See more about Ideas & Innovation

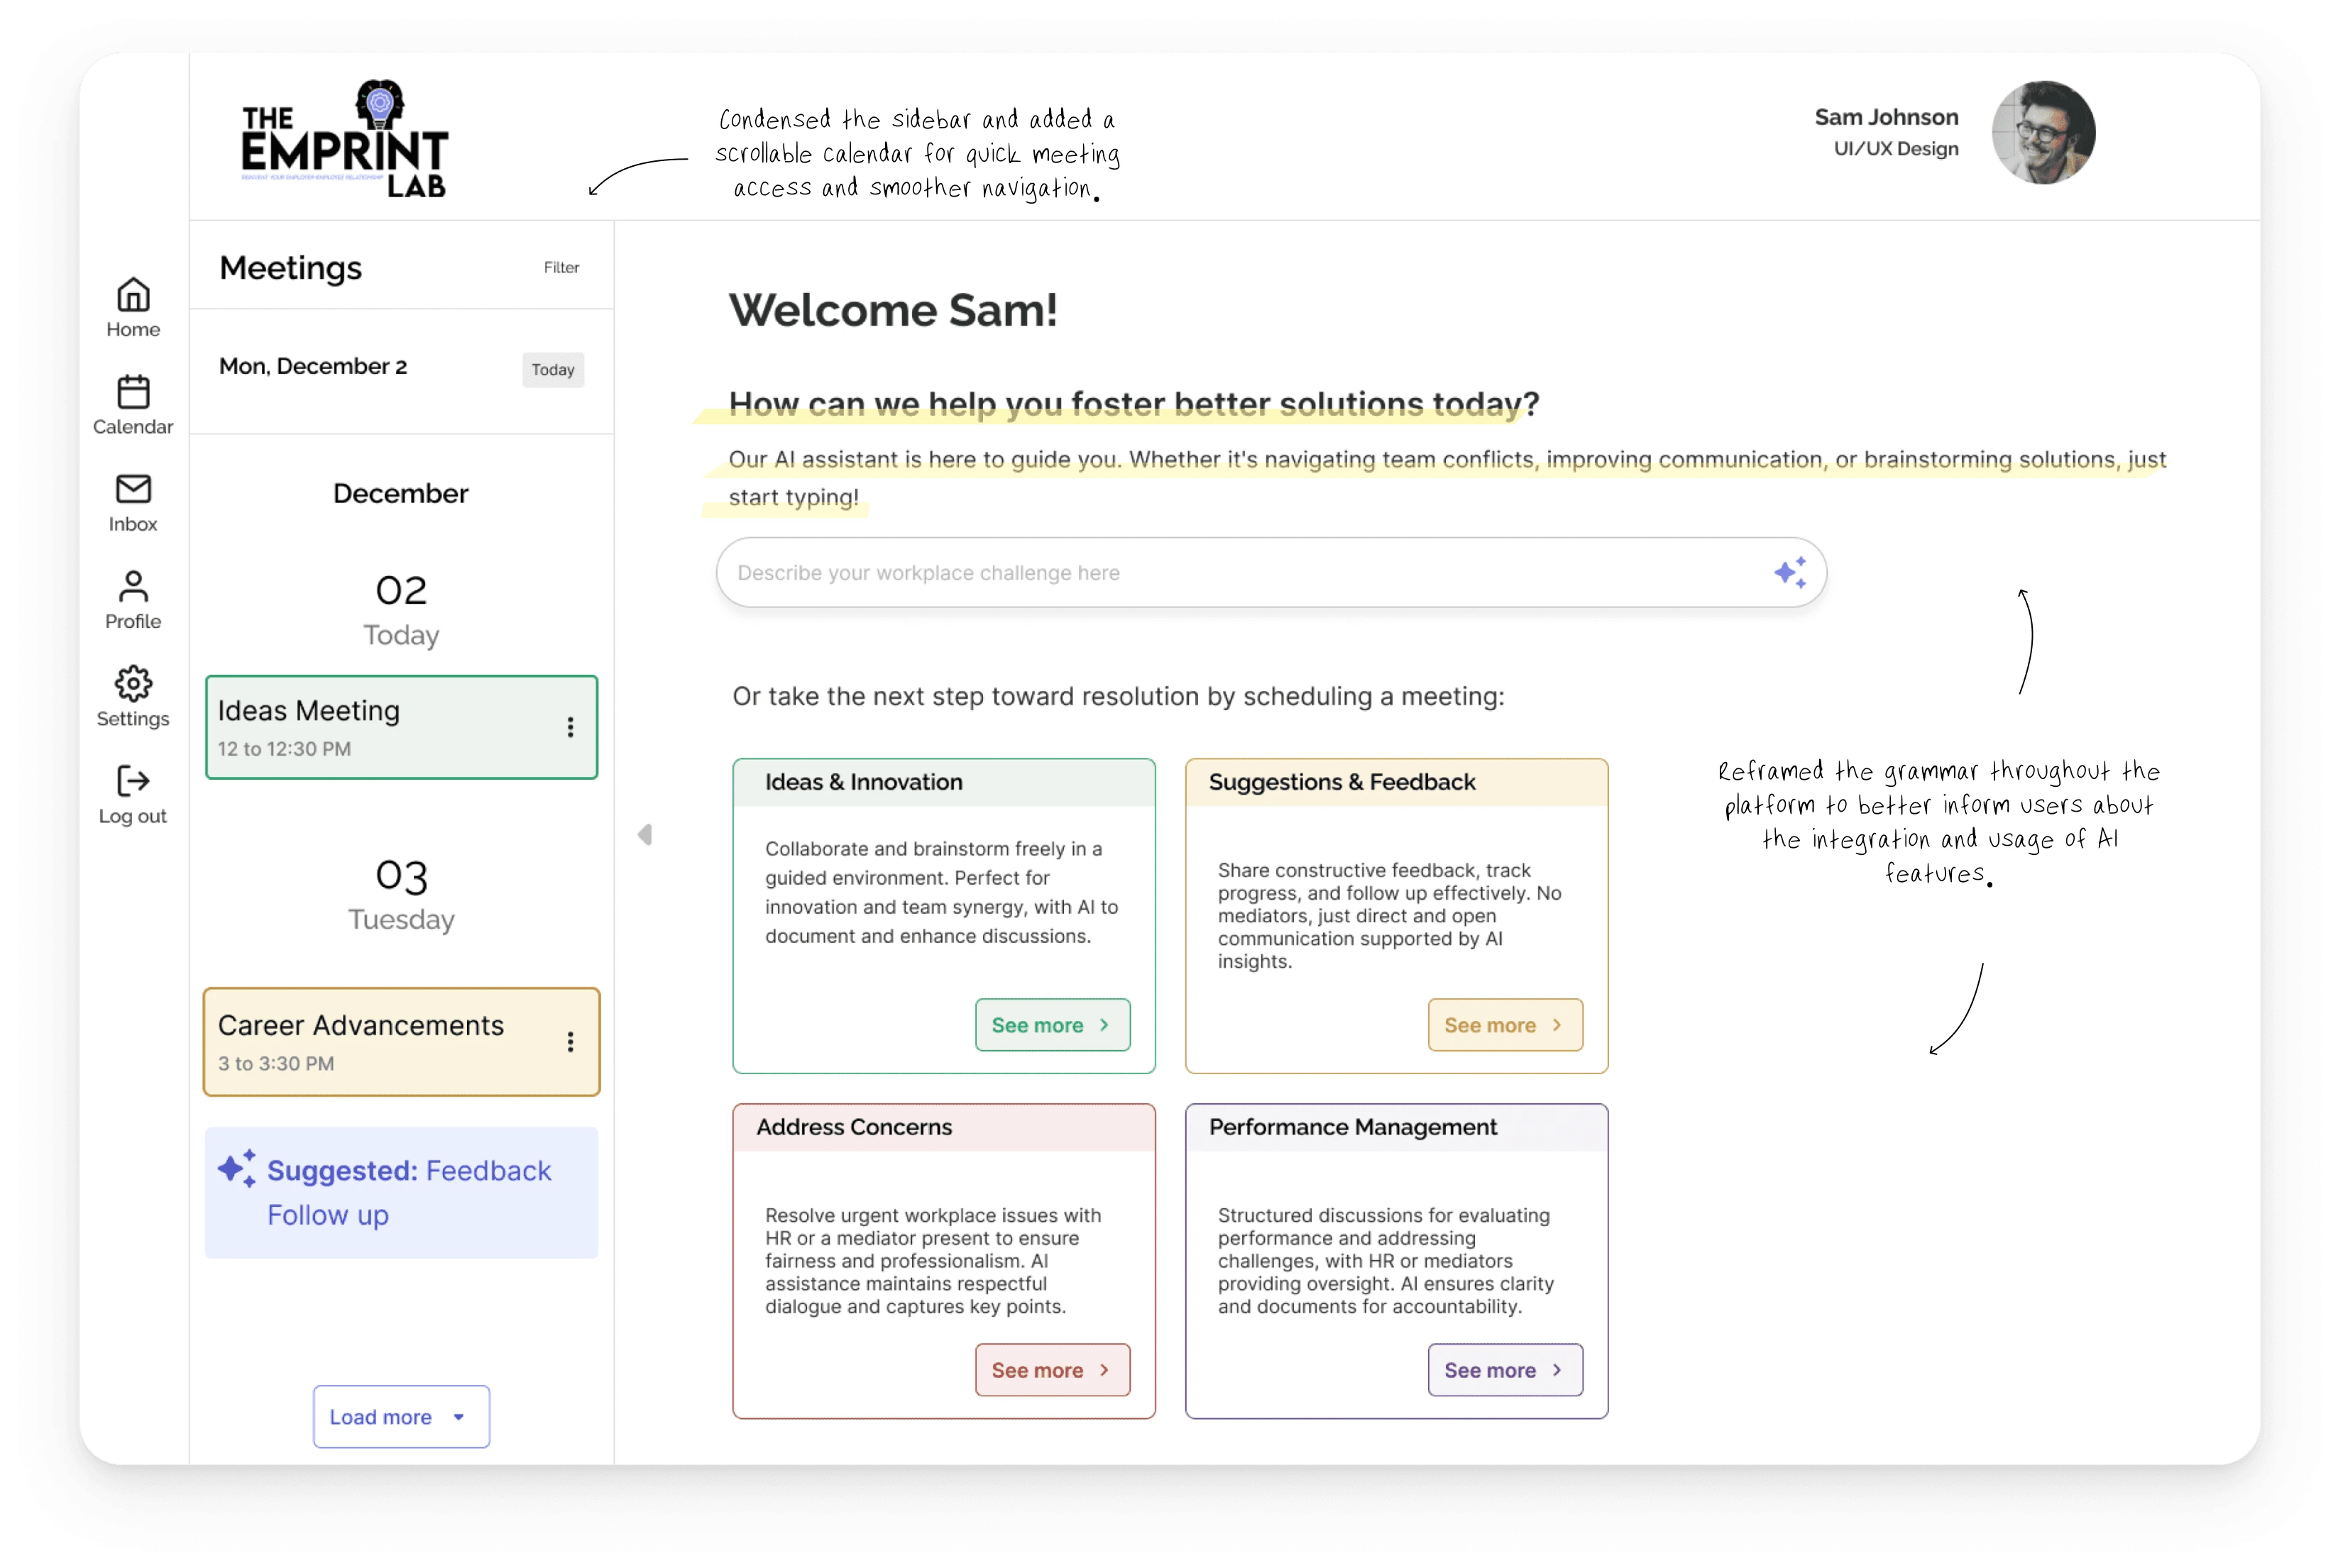[1051, 1025]
